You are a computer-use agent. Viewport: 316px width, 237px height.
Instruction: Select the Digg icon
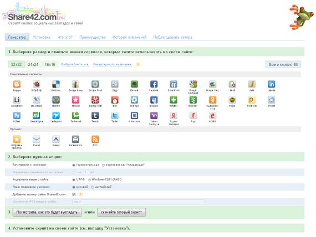[x=115, y=84]
